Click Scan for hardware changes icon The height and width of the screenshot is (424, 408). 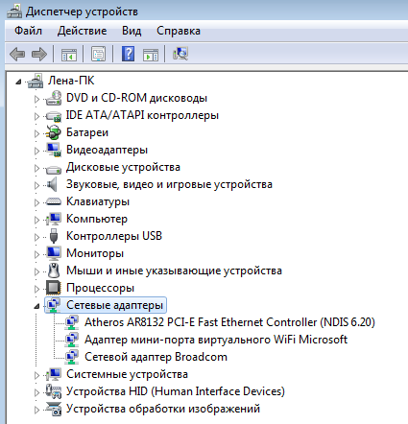[x=180, y=54]
